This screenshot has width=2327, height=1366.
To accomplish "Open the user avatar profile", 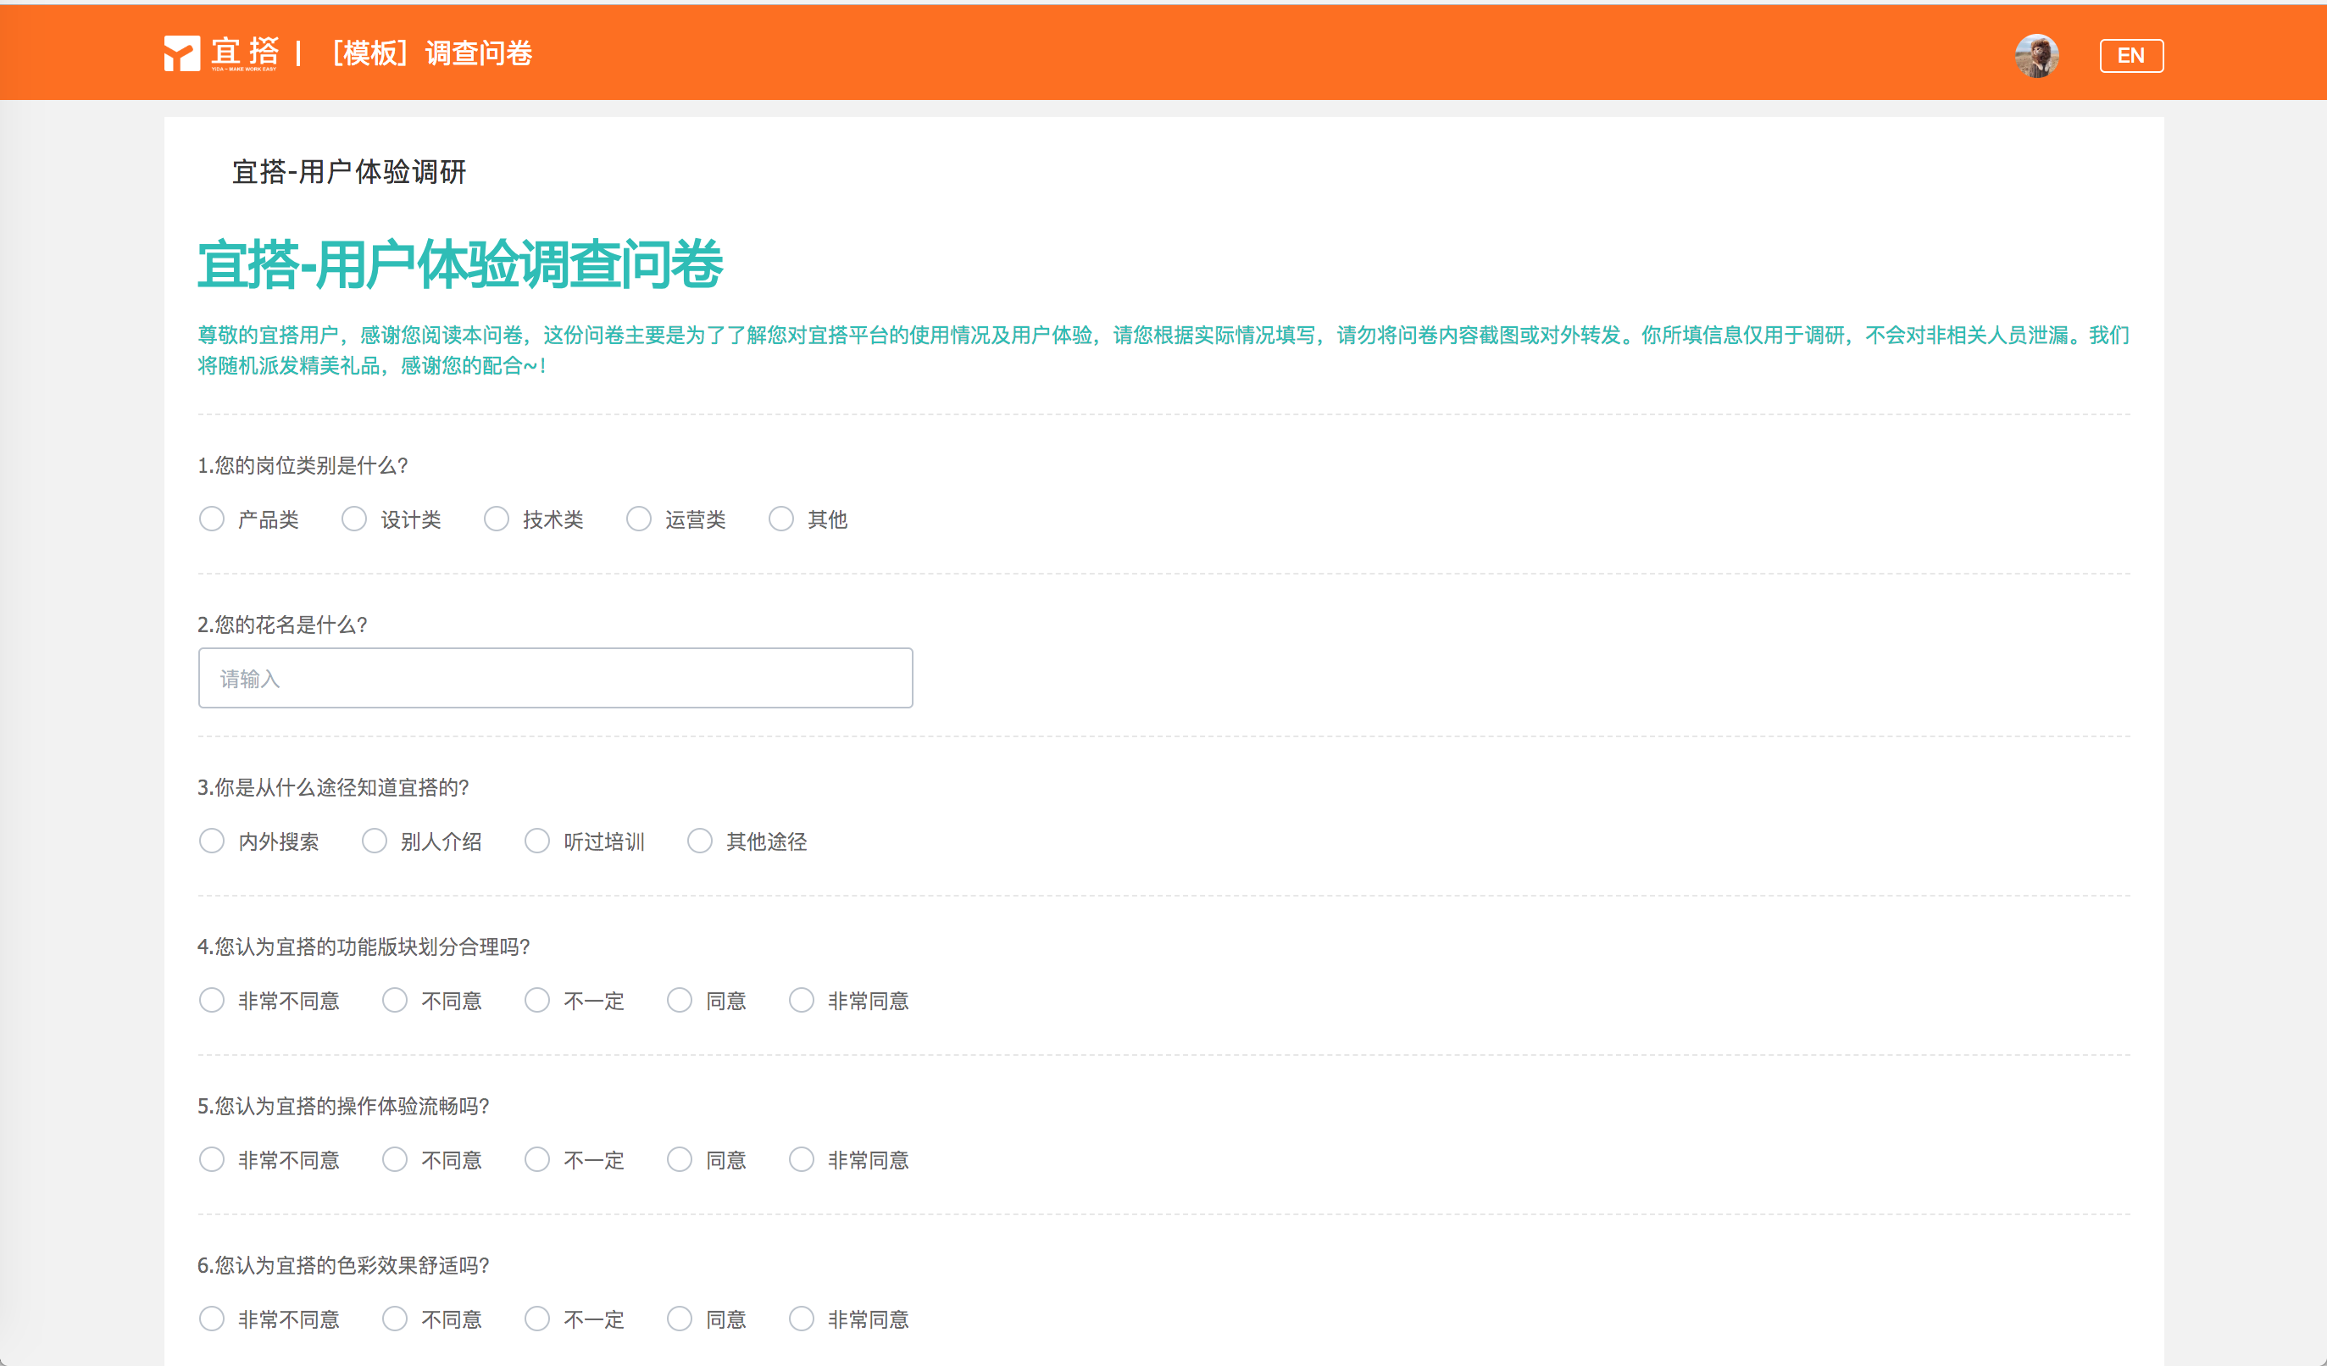I will (x=2035, y=55).
